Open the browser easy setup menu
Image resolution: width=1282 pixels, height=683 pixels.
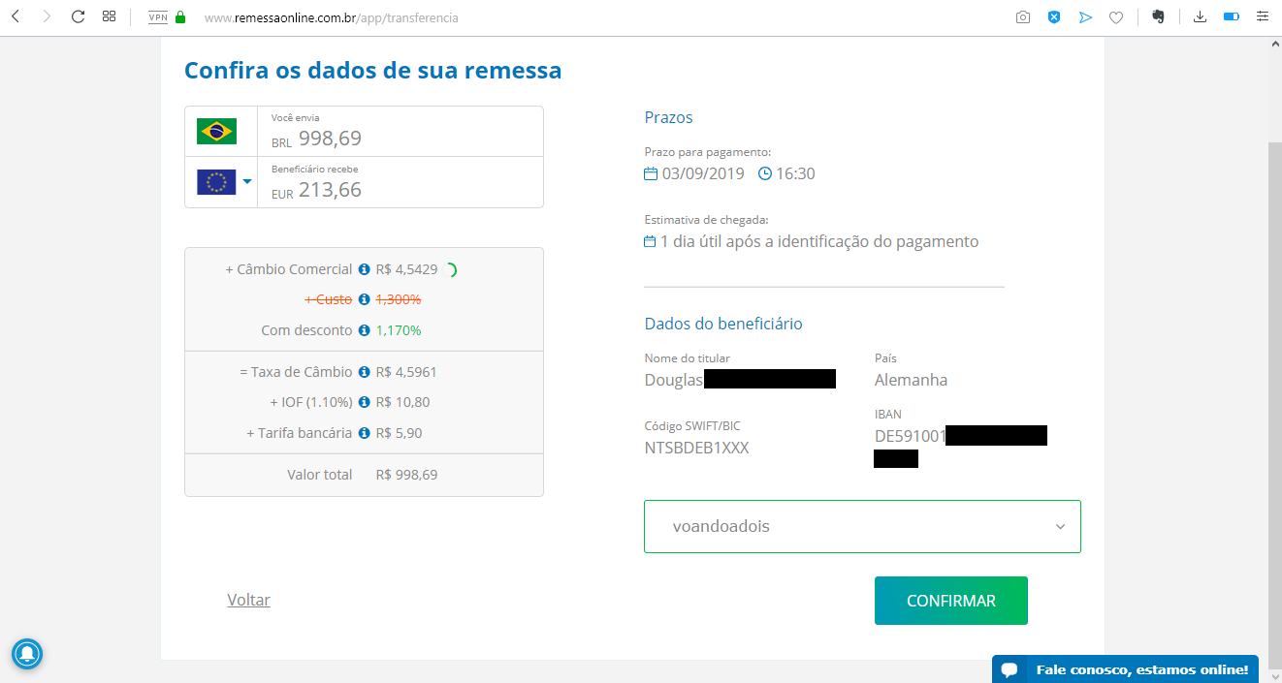(1262, 16)
